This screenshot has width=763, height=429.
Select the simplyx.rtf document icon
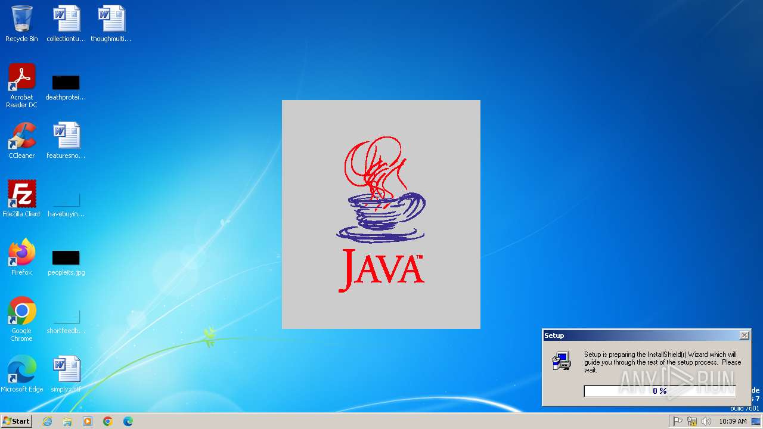66,374
